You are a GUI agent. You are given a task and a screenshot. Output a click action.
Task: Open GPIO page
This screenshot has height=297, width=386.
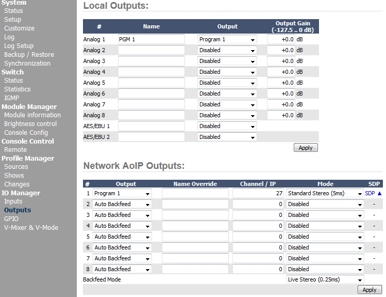pos(11,219)
